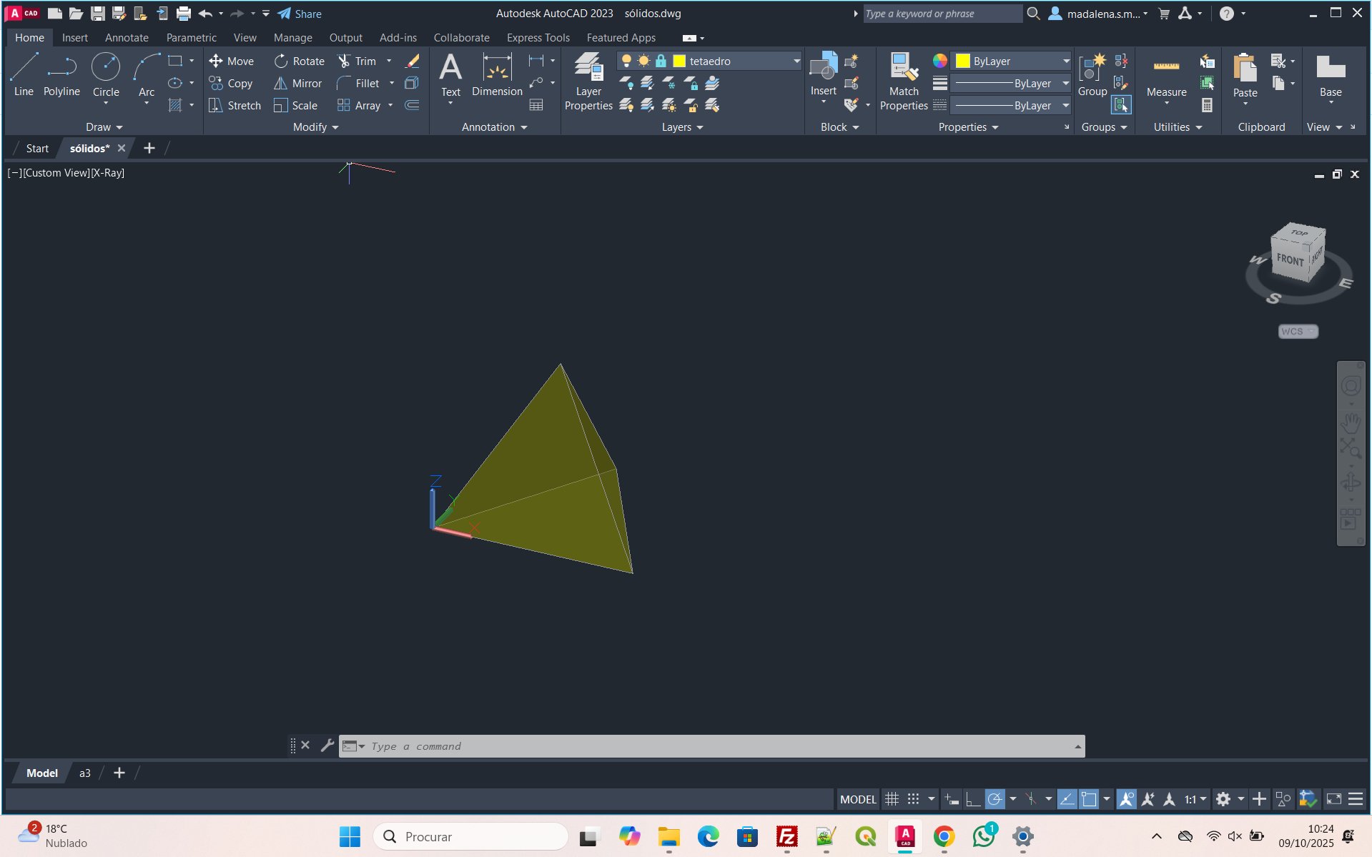Open the Insert ribbon tab
This screenshot has height=857, width=1372.
click(74, 38)
